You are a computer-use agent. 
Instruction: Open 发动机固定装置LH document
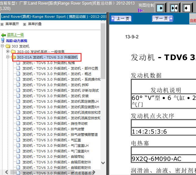pos(60,101)
